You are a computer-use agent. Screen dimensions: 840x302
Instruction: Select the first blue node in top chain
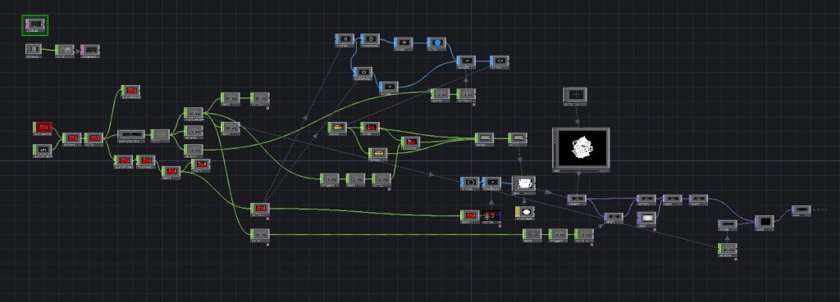pos(345,40)
